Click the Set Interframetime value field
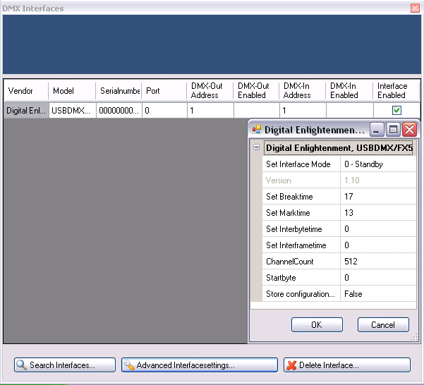 [377, 245]
